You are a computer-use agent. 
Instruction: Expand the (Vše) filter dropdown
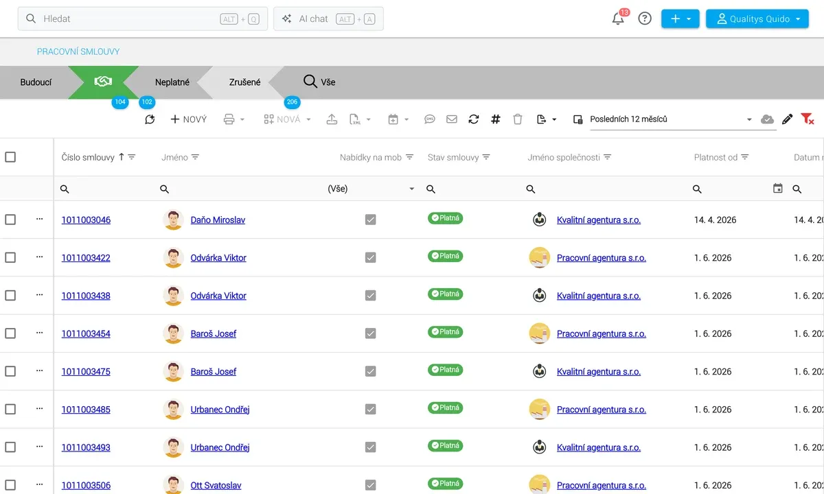(x=371, y=189)
